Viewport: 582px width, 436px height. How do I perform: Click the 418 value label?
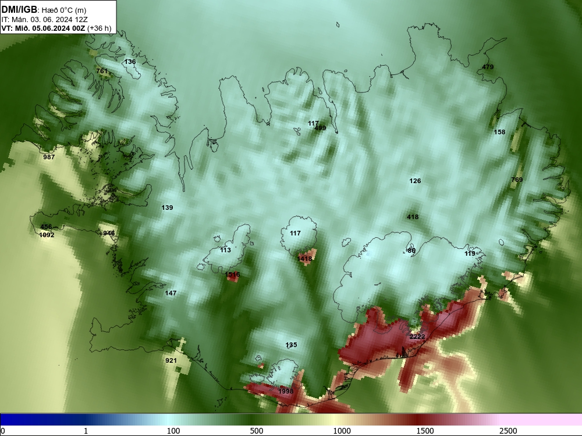tap(413, 217)
